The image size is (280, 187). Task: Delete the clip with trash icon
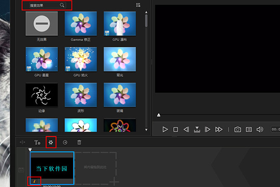79,142
